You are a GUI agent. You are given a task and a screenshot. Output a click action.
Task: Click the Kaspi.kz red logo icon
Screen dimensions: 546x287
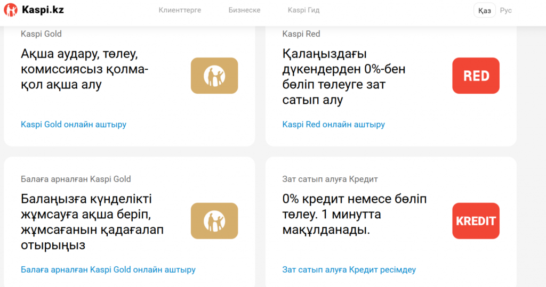tap(11, 10)
